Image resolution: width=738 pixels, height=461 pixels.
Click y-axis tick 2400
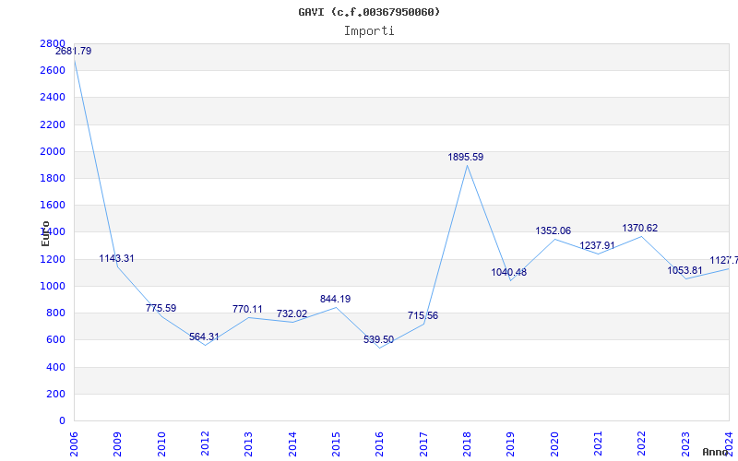click(53, 98)
